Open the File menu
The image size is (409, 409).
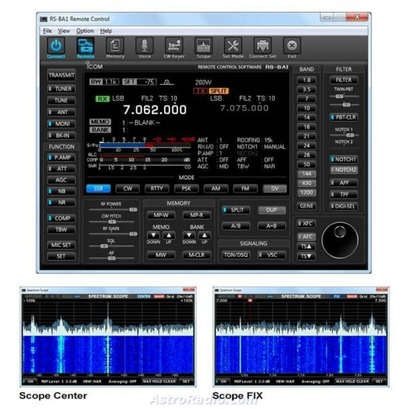pyautogui.click(x=47, y=31)
